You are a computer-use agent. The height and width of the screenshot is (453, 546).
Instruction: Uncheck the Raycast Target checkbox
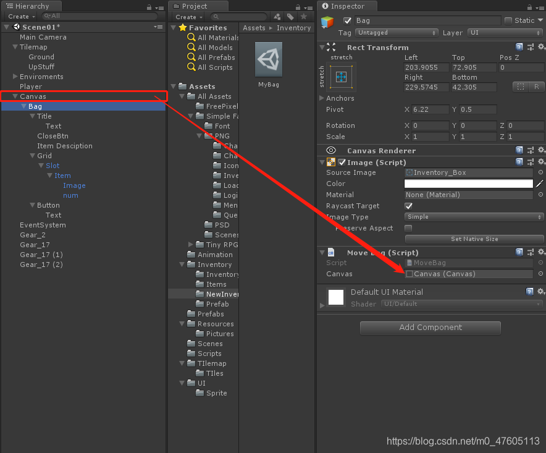(x=408, y=206)
